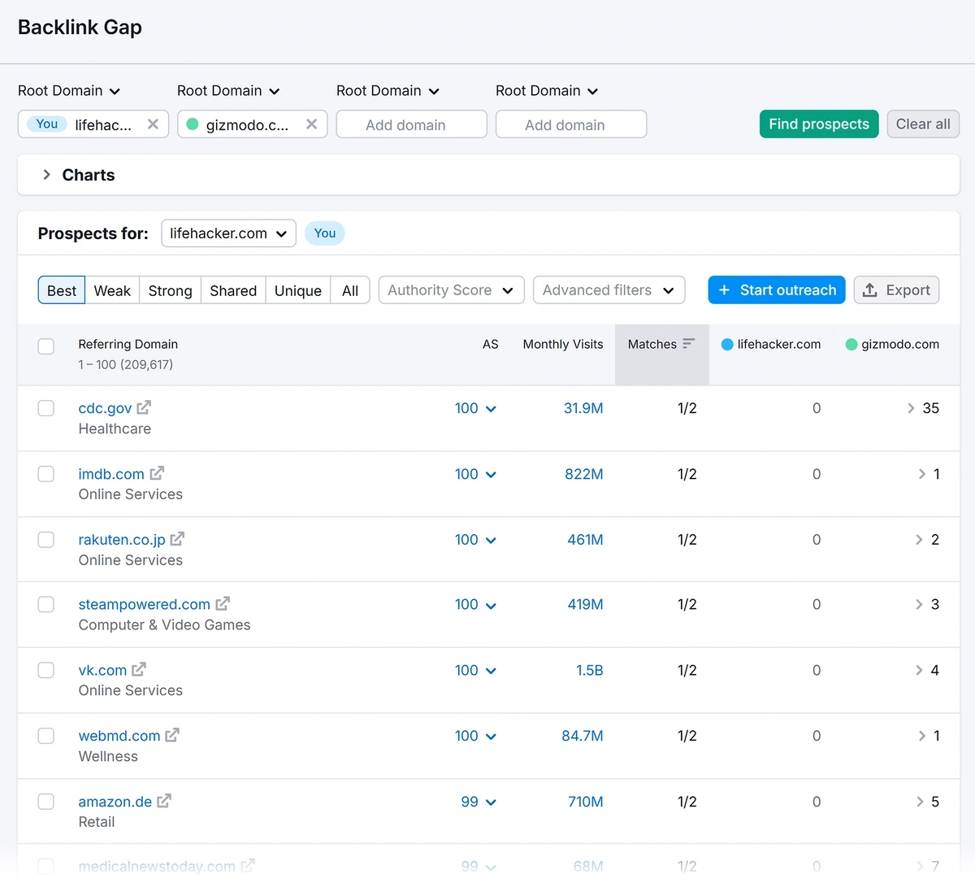
Task: Click Clear all button
Action: pyautogui.click(x=923, y=124)
